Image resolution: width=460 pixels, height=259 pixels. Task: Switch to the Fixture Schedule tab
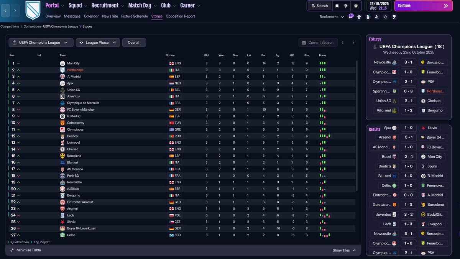pyautogui.click(x=135, y=16)
